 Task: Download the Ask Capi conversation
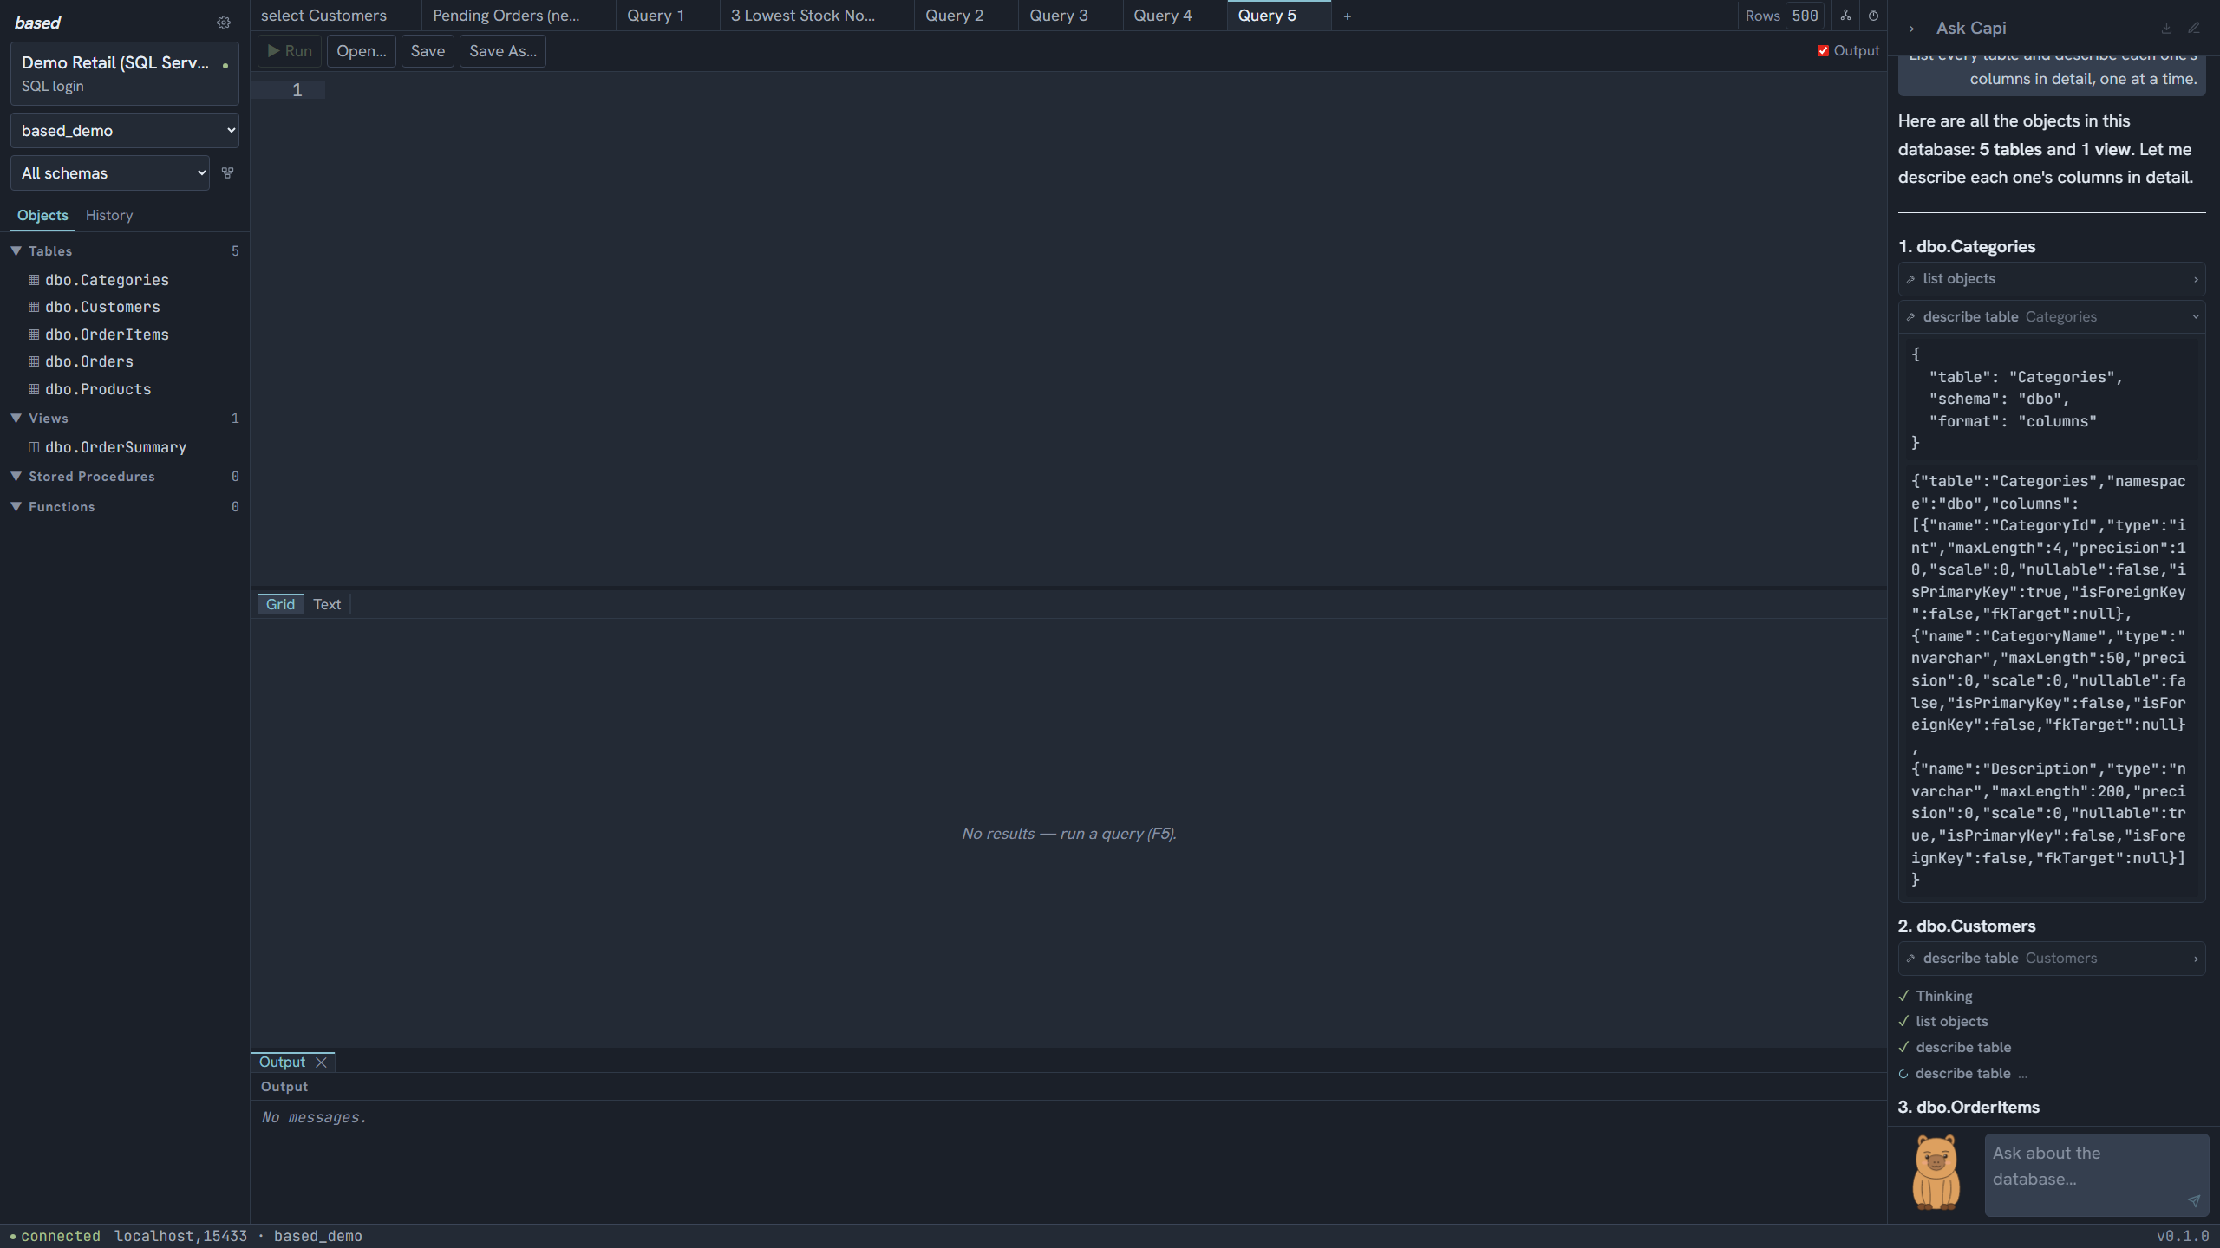tap(2166, 28)
